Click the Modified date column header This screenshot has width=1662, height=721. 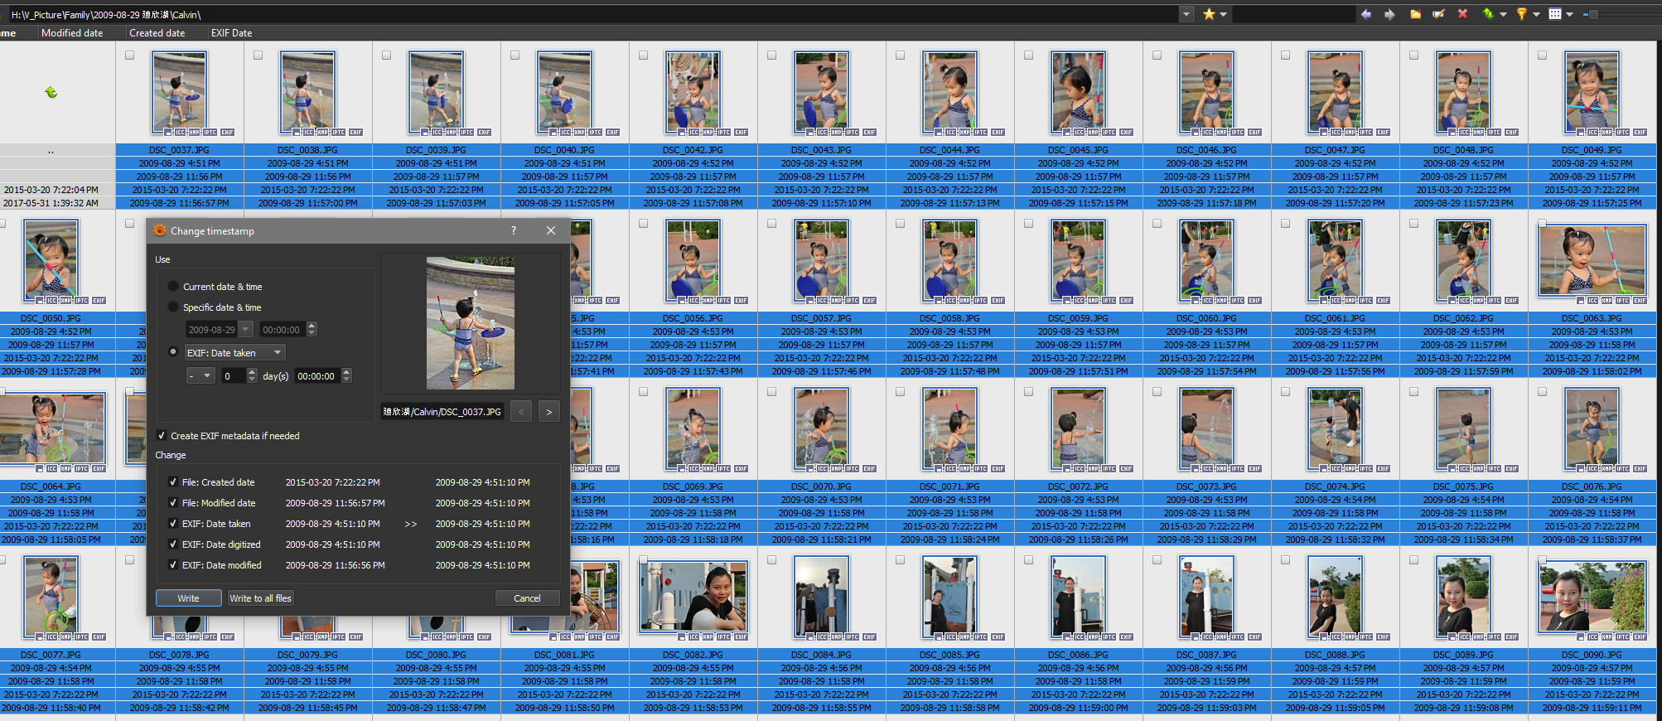click(72, 33)
